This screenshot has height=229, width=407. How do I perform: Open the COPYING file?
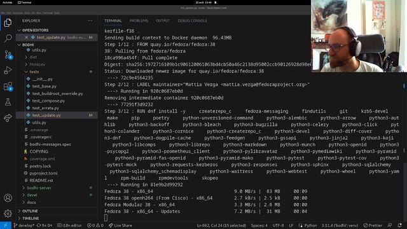point(39,151)
